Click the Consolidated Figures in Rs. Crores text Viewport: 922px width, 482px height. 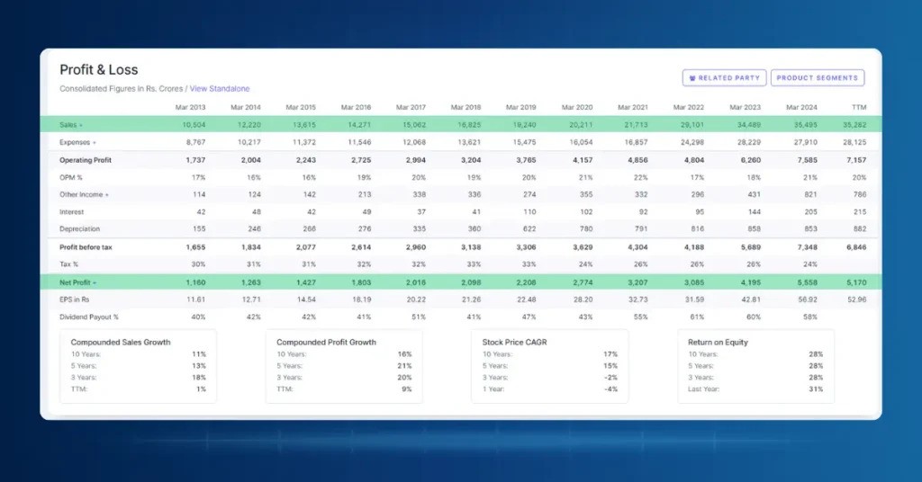[x=122, y=89]
